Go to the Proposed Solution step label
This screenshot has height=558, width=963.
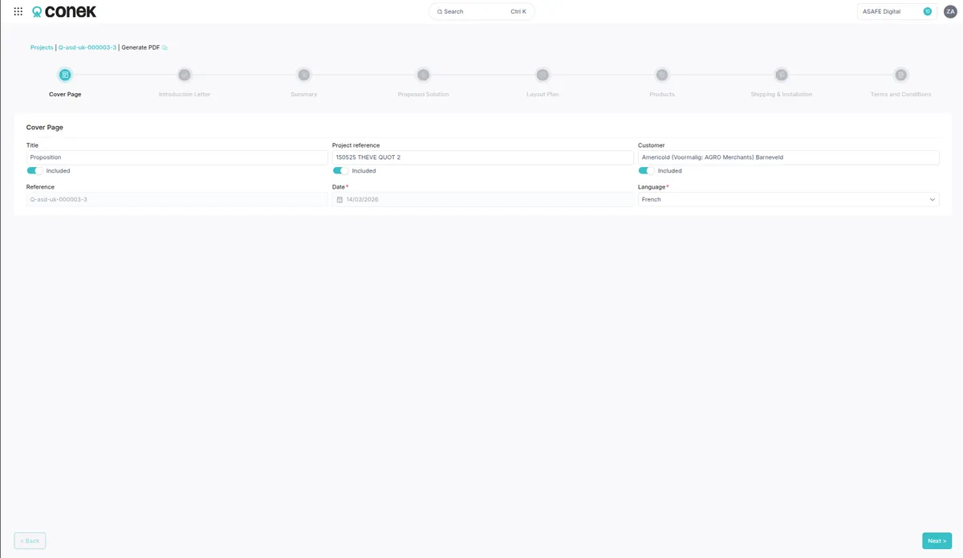click(423, 94)
